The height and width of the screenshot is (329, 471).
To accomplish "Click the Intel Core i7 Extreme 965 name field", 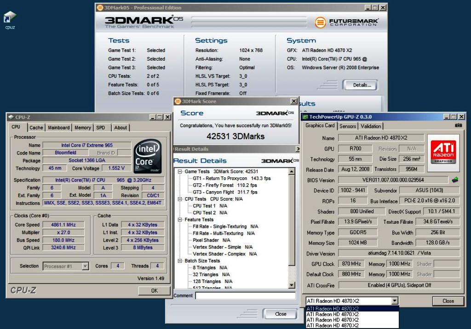I will 87,145.
